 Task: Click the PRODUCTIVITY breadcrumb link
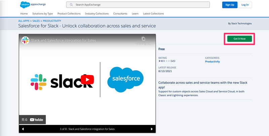pos(52,21)
